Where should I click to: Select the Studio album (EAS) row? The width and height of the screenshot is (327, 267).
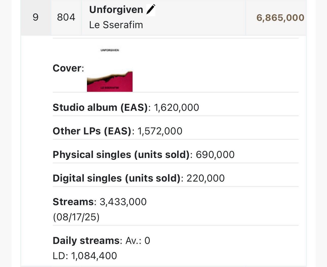coord(176,108)
